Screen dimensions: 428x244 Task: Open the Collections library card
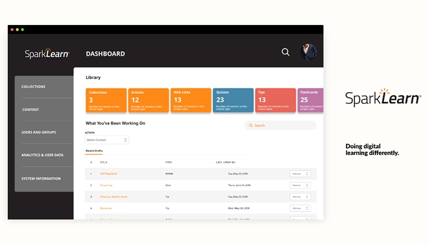(106, 100)
